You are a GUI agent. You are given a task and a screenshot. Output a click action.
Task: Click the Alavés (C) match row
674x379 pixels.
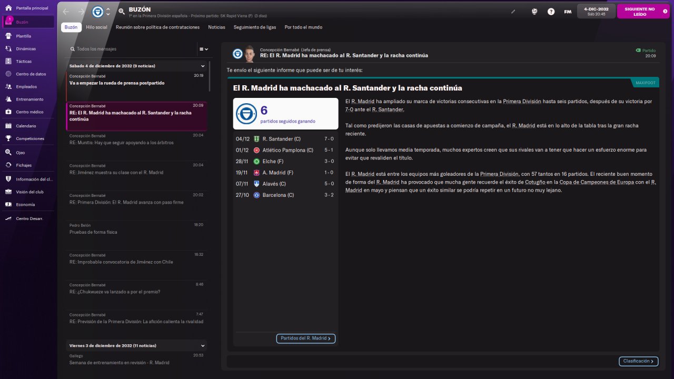285,184
